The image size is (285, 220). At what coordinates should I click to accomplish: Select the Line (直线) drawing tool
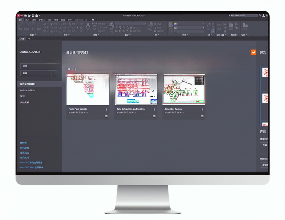pyautogui.click(x=20, y=26)
